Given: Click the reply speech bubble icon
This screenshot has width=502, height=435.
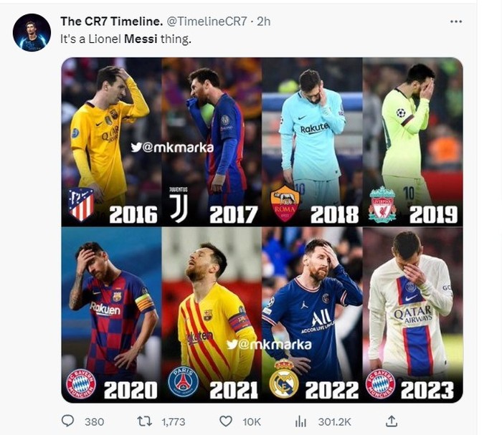Looking at the screenshot, I should 68,421.
